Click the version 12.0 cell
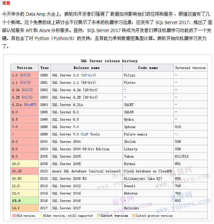This screenshot has height=224, width=214. pos(25,193)
